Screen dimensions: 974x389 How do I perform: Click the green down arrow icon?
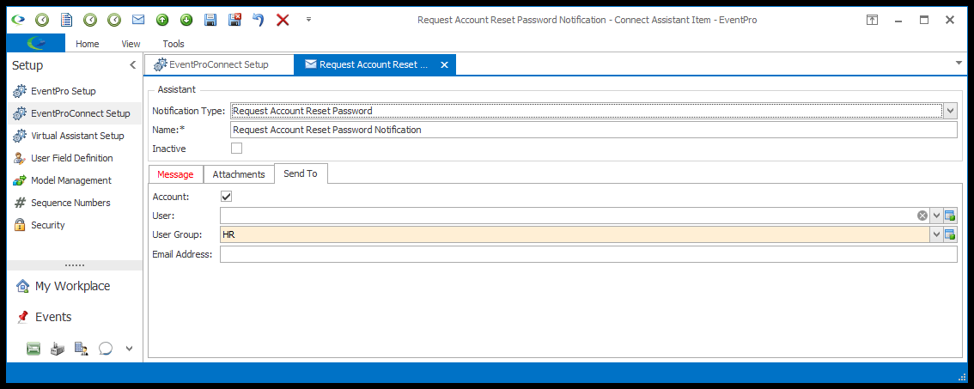point(186,20)
